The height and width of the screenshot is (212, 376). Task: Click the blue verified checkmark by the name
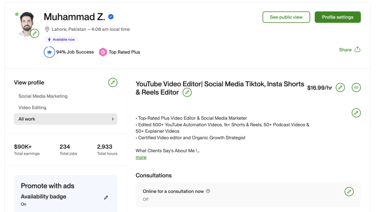pos(111,17)
